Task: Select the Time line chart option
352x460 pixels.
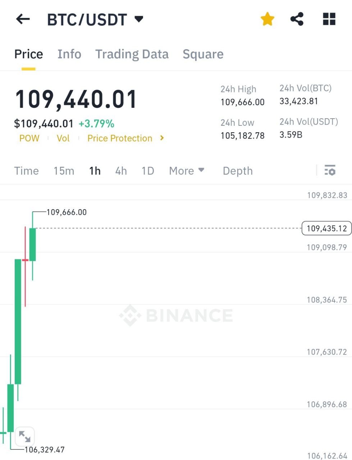Action: [x=27, y=171]
